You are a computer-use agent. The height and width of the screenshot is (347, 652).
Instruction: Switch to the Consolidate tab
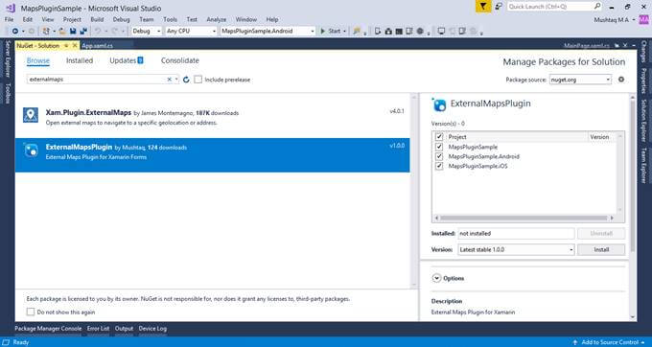[x=180, y=60]
